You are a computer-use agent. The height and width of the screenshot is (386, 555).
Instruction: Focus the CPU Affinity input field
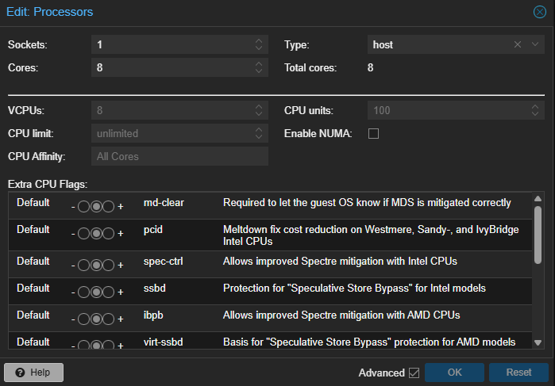pos(179,157)
